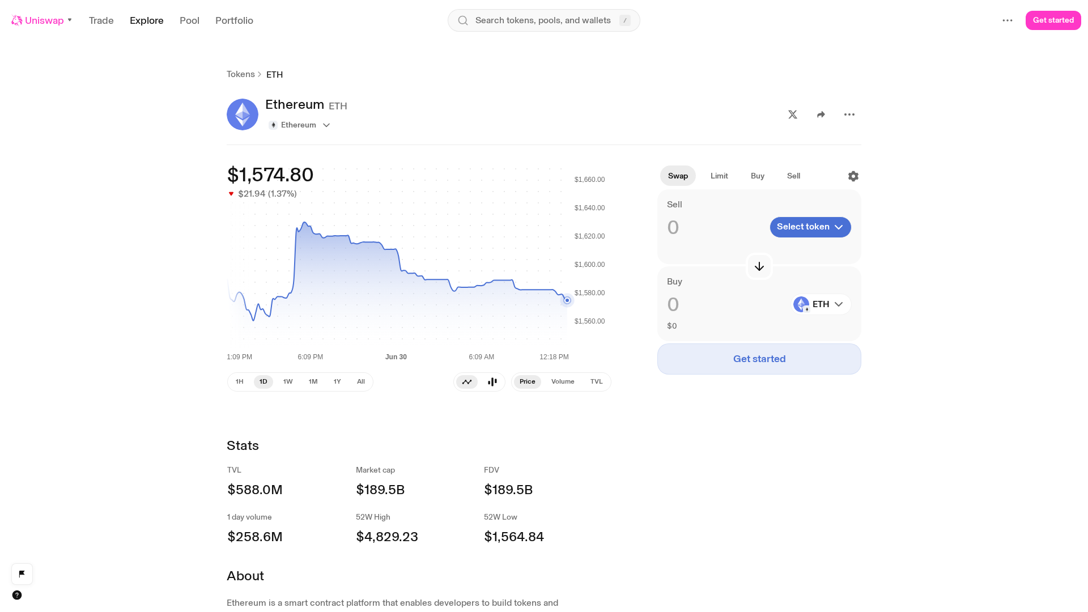Open the Select token dropdown
The width and height of the screenshot is (1088, 612).
pos(810,227)
